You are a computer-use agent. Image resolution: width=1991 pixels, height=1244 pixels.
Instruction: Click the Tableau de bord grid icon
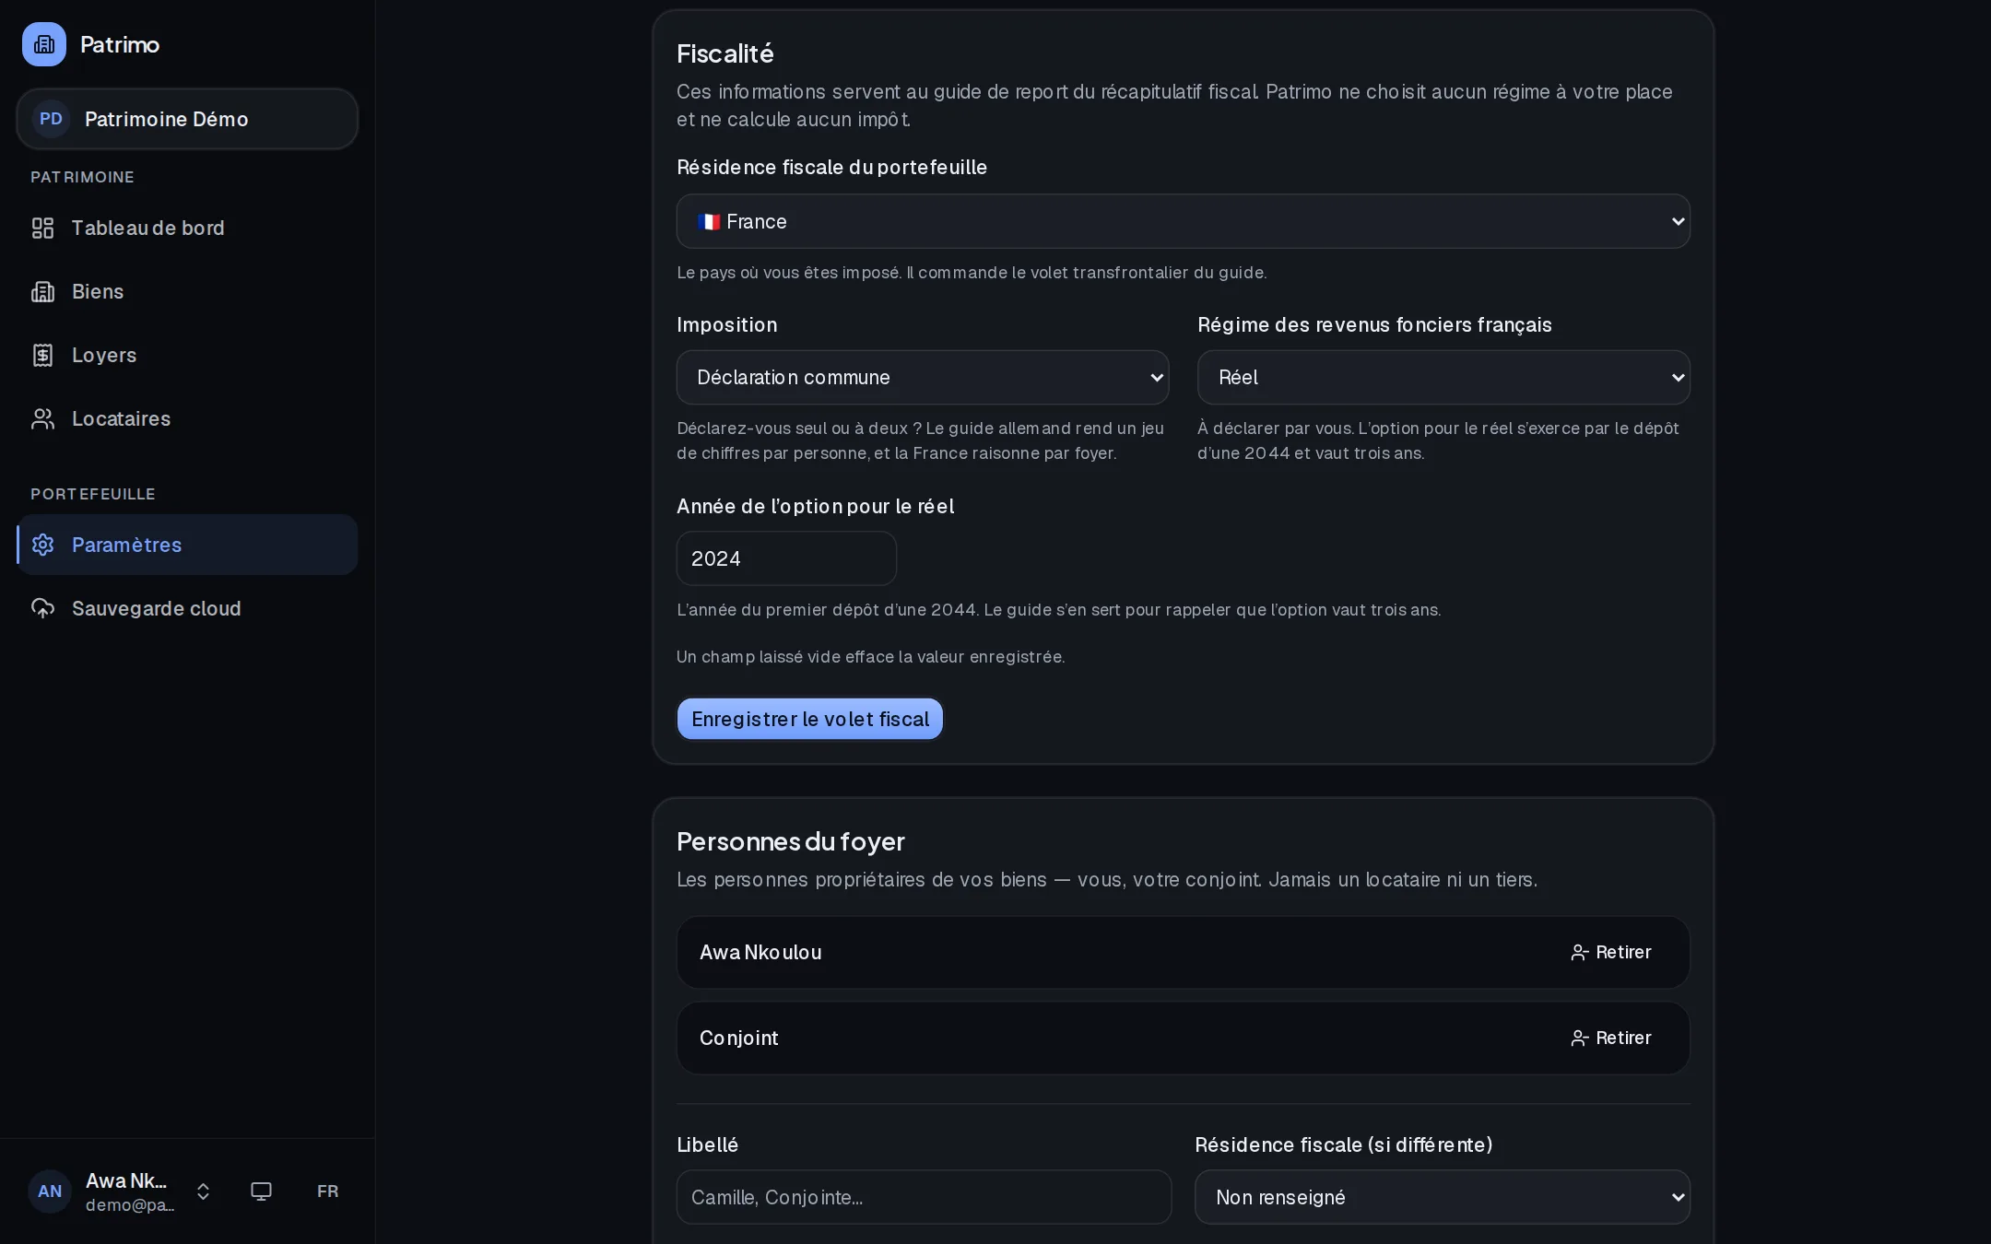(x=43, y=228)
